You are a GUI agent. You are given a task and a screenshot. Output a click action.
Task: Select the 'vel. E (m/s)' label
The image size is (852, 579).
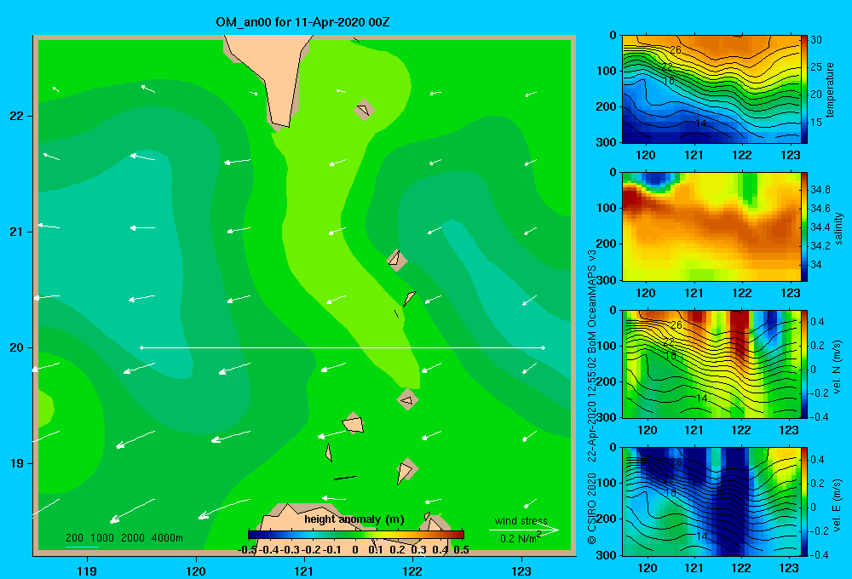coord(838,504)
